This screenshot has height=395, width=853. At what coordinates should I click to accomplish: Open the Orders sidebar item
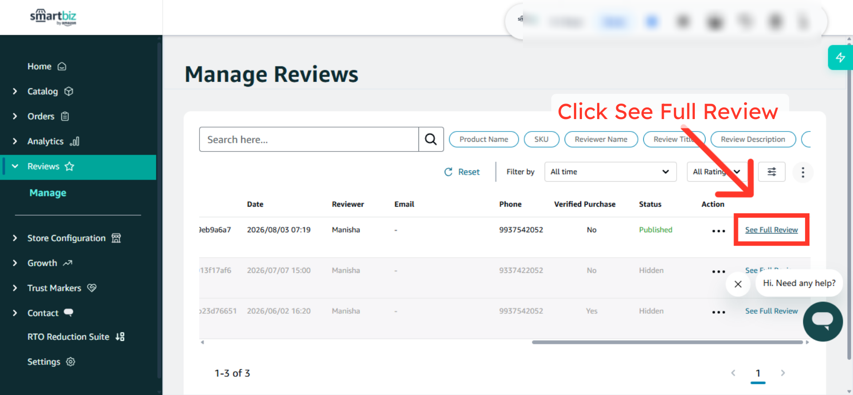(48, 116)
